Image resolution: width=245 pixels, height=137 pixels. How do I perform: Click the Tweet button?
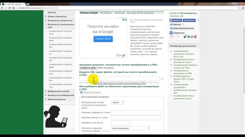coord(175,24)
